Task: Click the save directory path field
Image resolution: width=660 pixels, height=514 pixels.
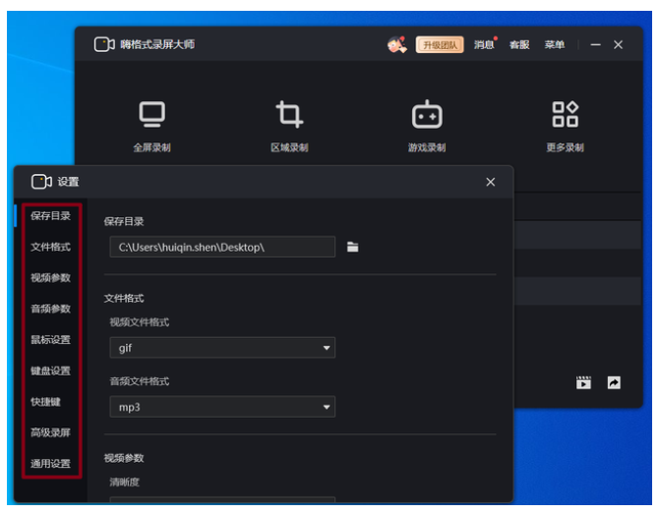Action: (x=222, y=248)
